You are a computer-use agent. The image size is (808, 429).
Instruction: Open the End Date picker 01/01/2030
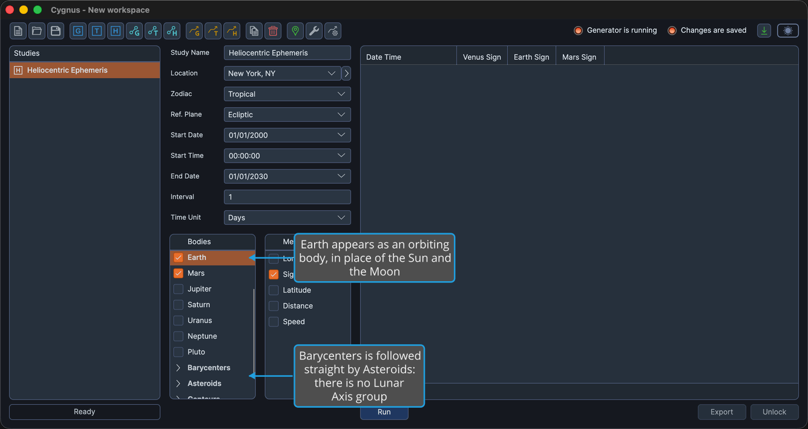(x=287, y=176)
